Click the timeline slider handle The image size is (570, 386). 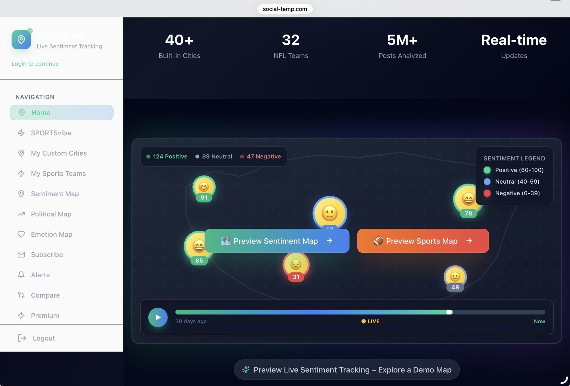(x=449, y=312)
